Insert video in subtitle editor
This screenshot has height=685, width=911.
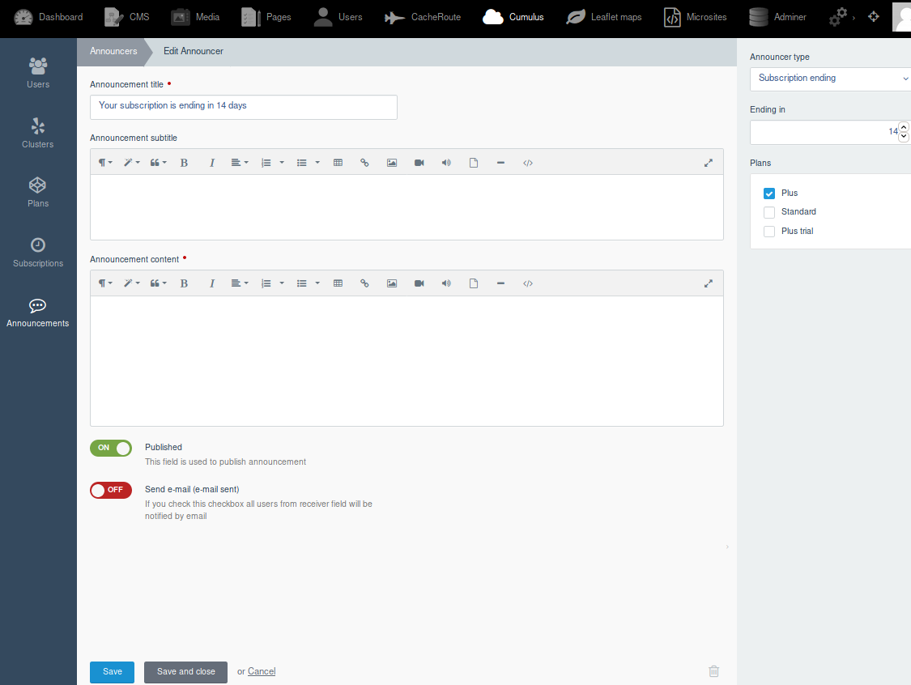(x=419, y=163)
